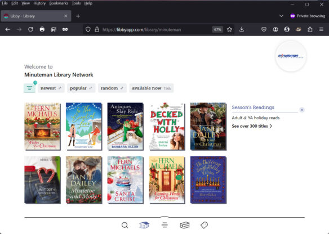Dismiss the Season's Readings collection
Image resolution: width=329 pixels, height=234 pixels.
point(302,110)
